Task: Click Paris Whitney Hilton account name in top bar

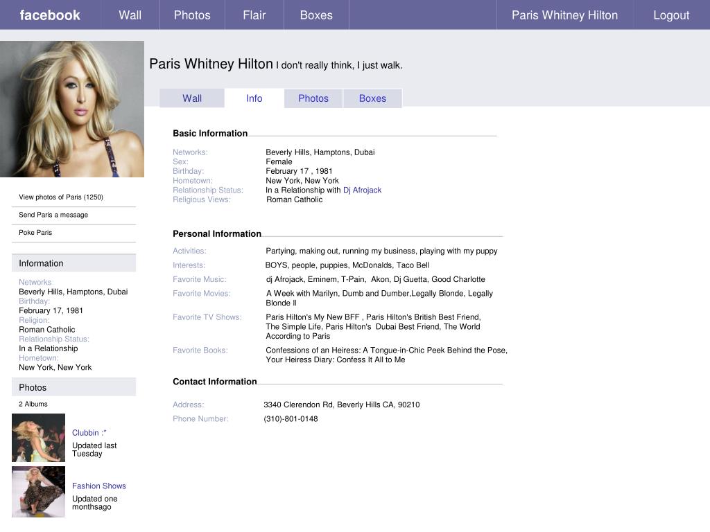Action: coord(564,15)
